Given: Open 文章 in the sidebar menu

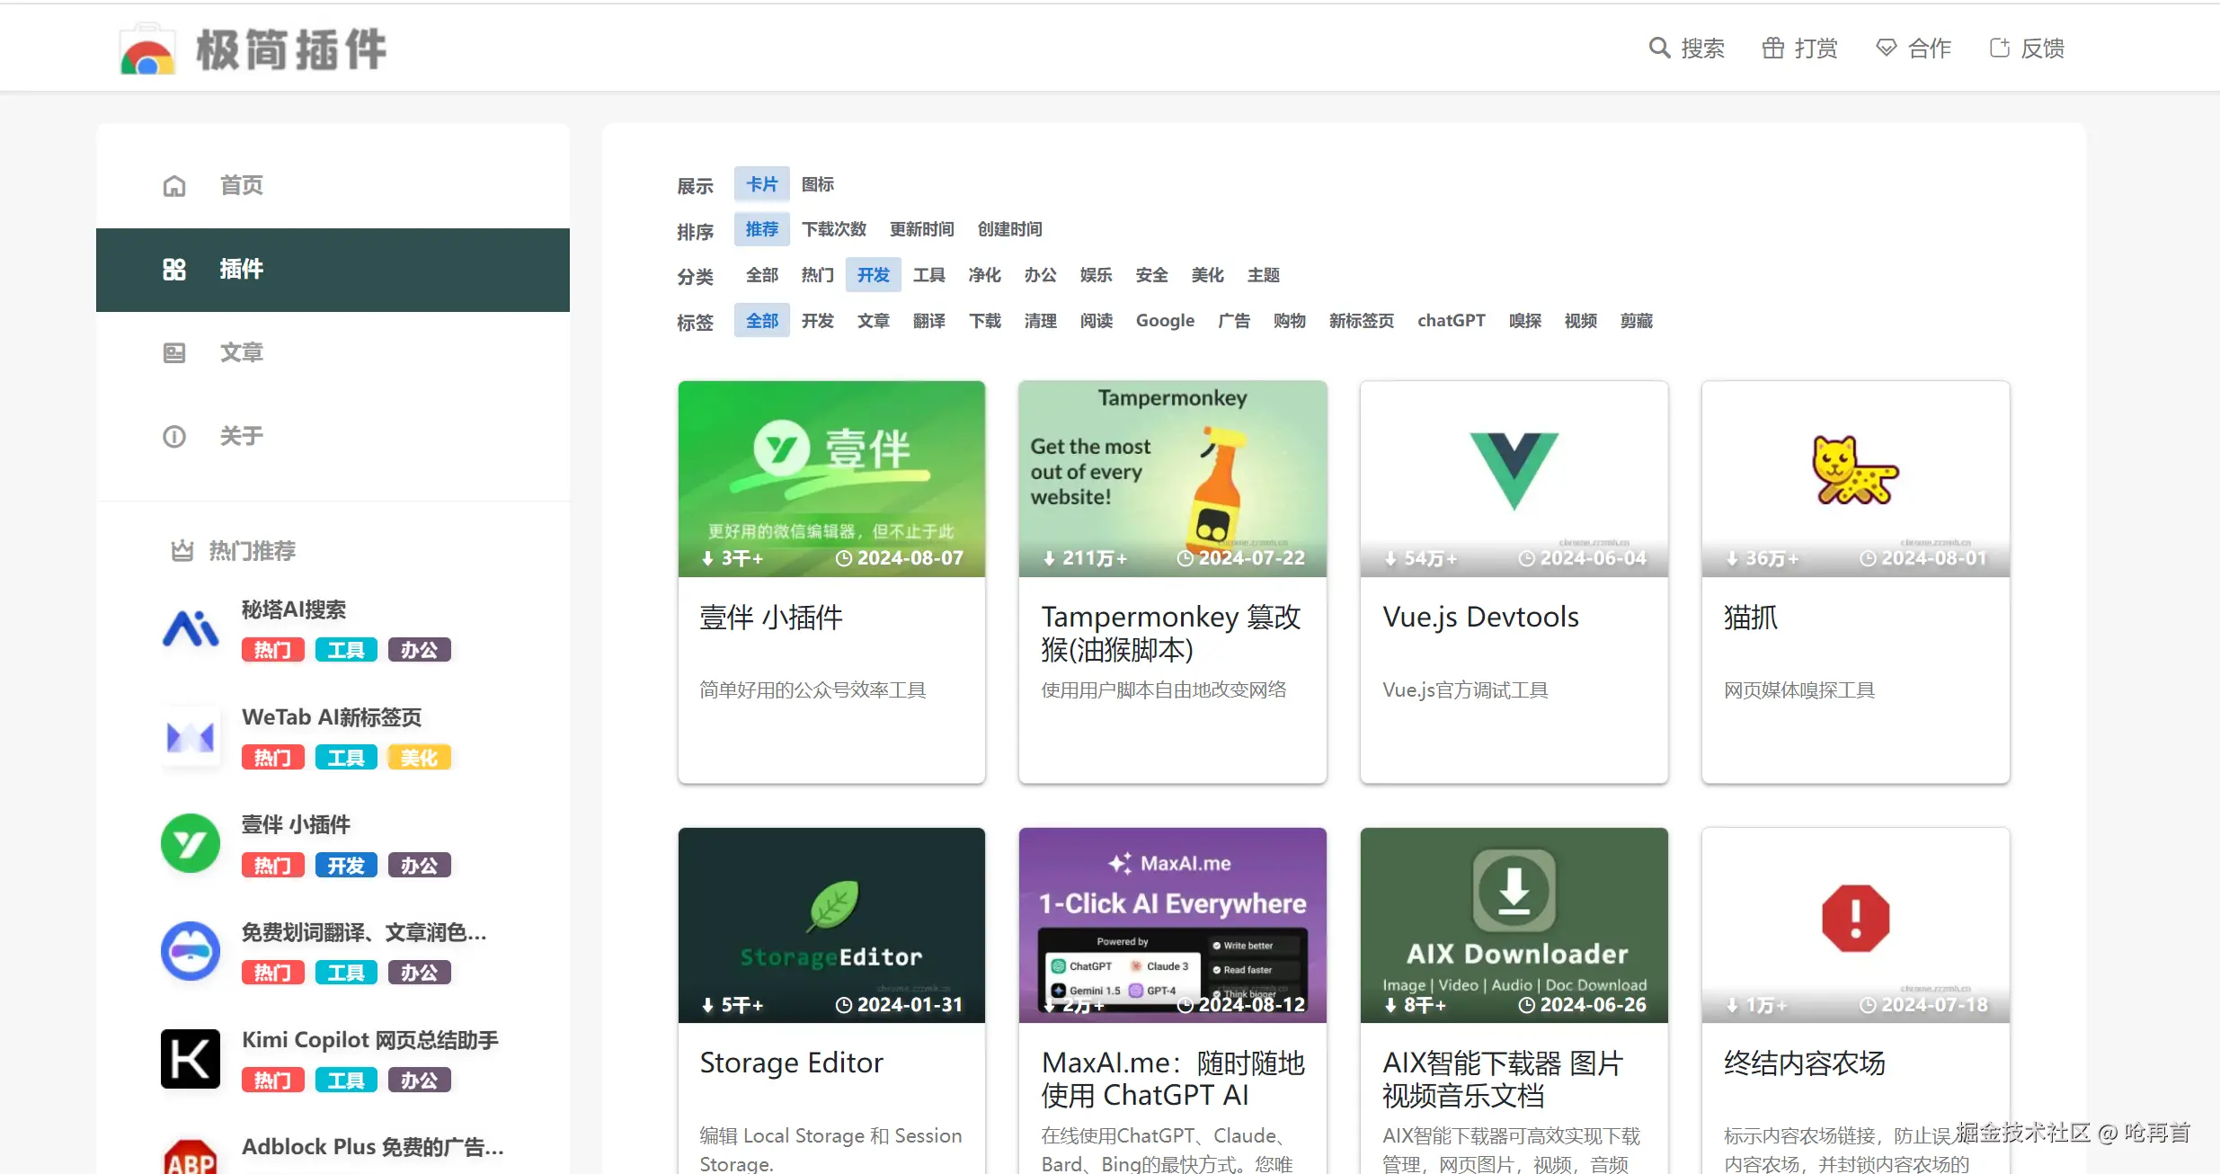Looking at the screenshot, I should click(x=241, y=352).
